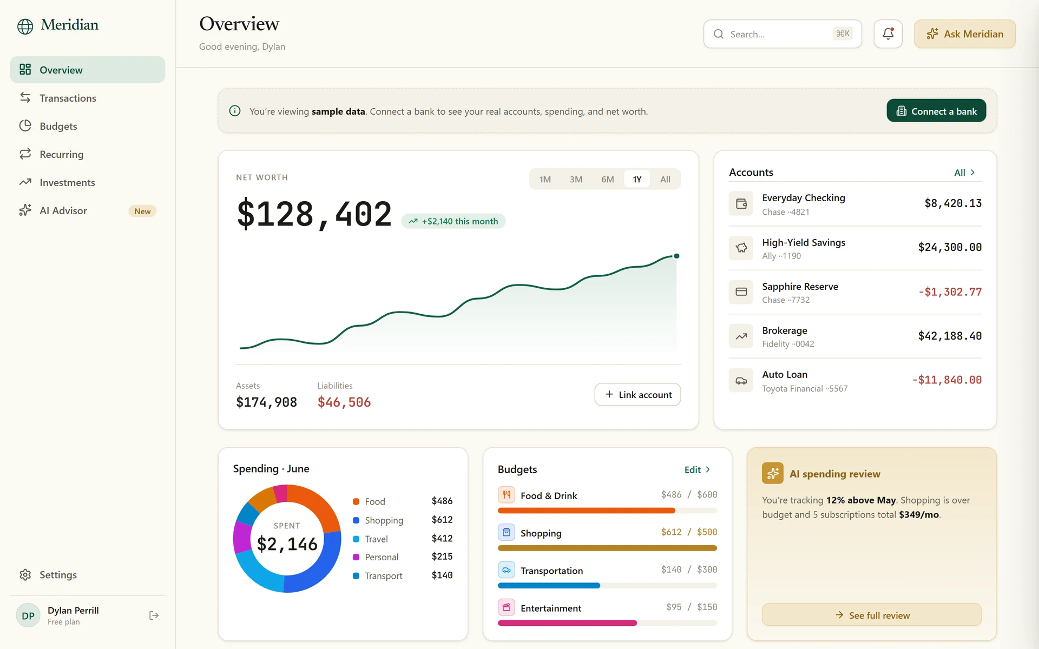Click the Shopping bag budget icon
Screen dimensions: 1039x649
(x=506, y=532)
